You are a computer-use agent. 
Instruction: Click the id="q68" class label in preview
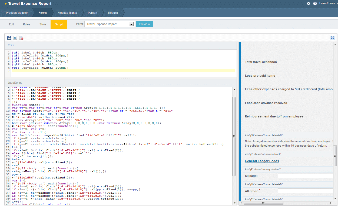pos(264,135)
